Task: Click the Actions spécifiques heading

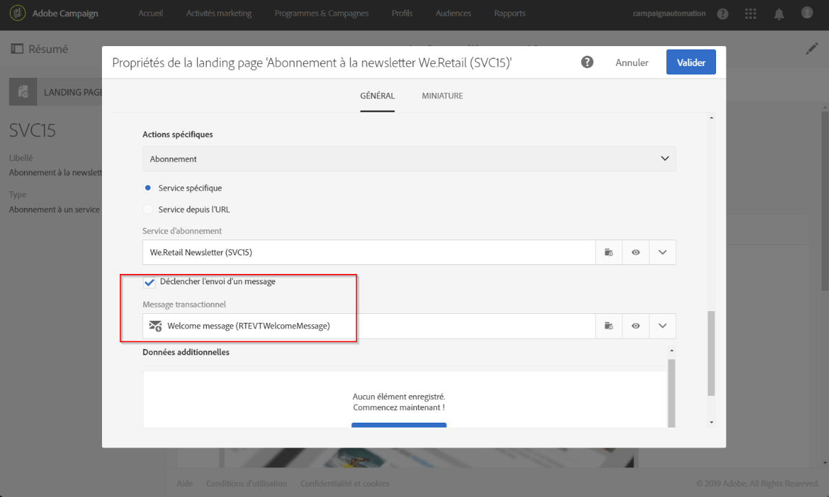Action: pyautogui.click(x=178, y=134)
